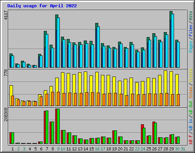Click day 29 on the x-axis

tap(171, 149)
